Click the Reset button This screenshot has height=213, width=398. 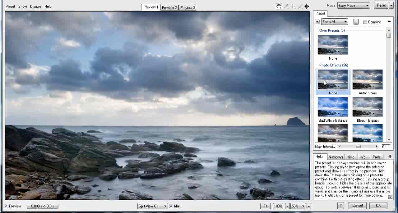(x=381, y=5)
